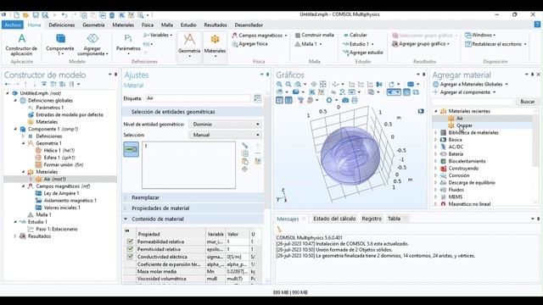Uncheck the Permitividad relativa checkbox

point(130,249)
